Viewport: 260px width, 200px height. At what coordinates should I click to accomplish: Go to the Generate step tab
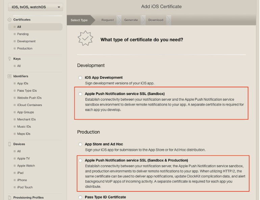(x=131, y=20)
